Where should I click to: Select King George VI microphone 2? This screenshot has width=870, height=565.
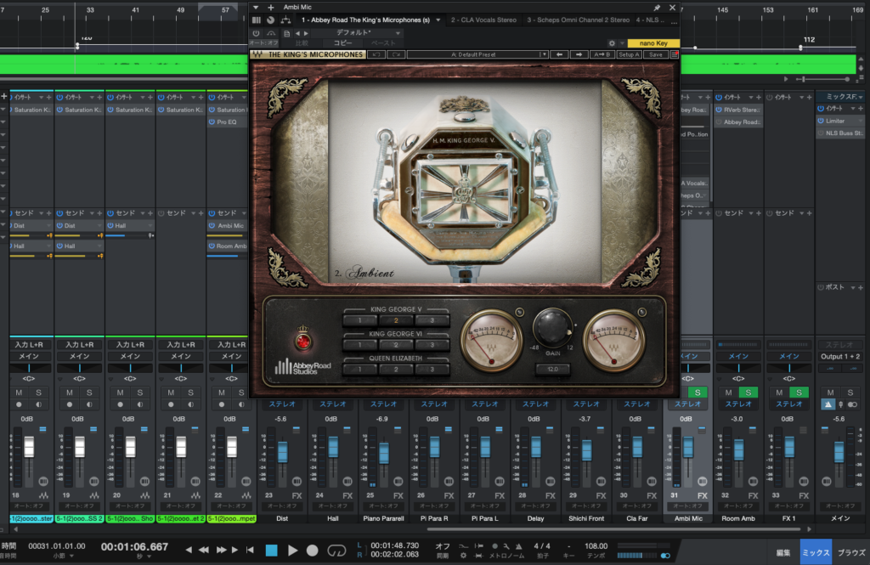396,345
